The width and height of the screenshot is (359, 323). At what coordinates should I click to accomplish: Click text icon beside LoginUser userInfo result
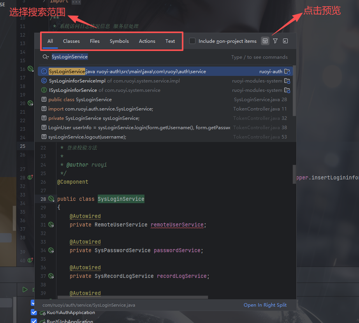(x=44, y=127)
